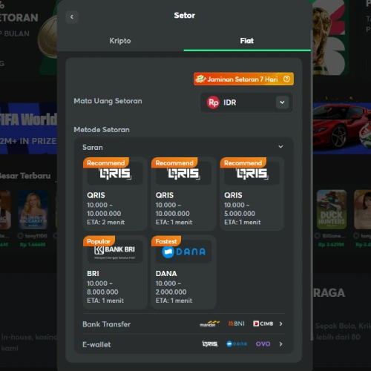This screenshot has height=371, width=371.
Task: Click the DANA logo in Fastest card
Action: tap(183, 252)
